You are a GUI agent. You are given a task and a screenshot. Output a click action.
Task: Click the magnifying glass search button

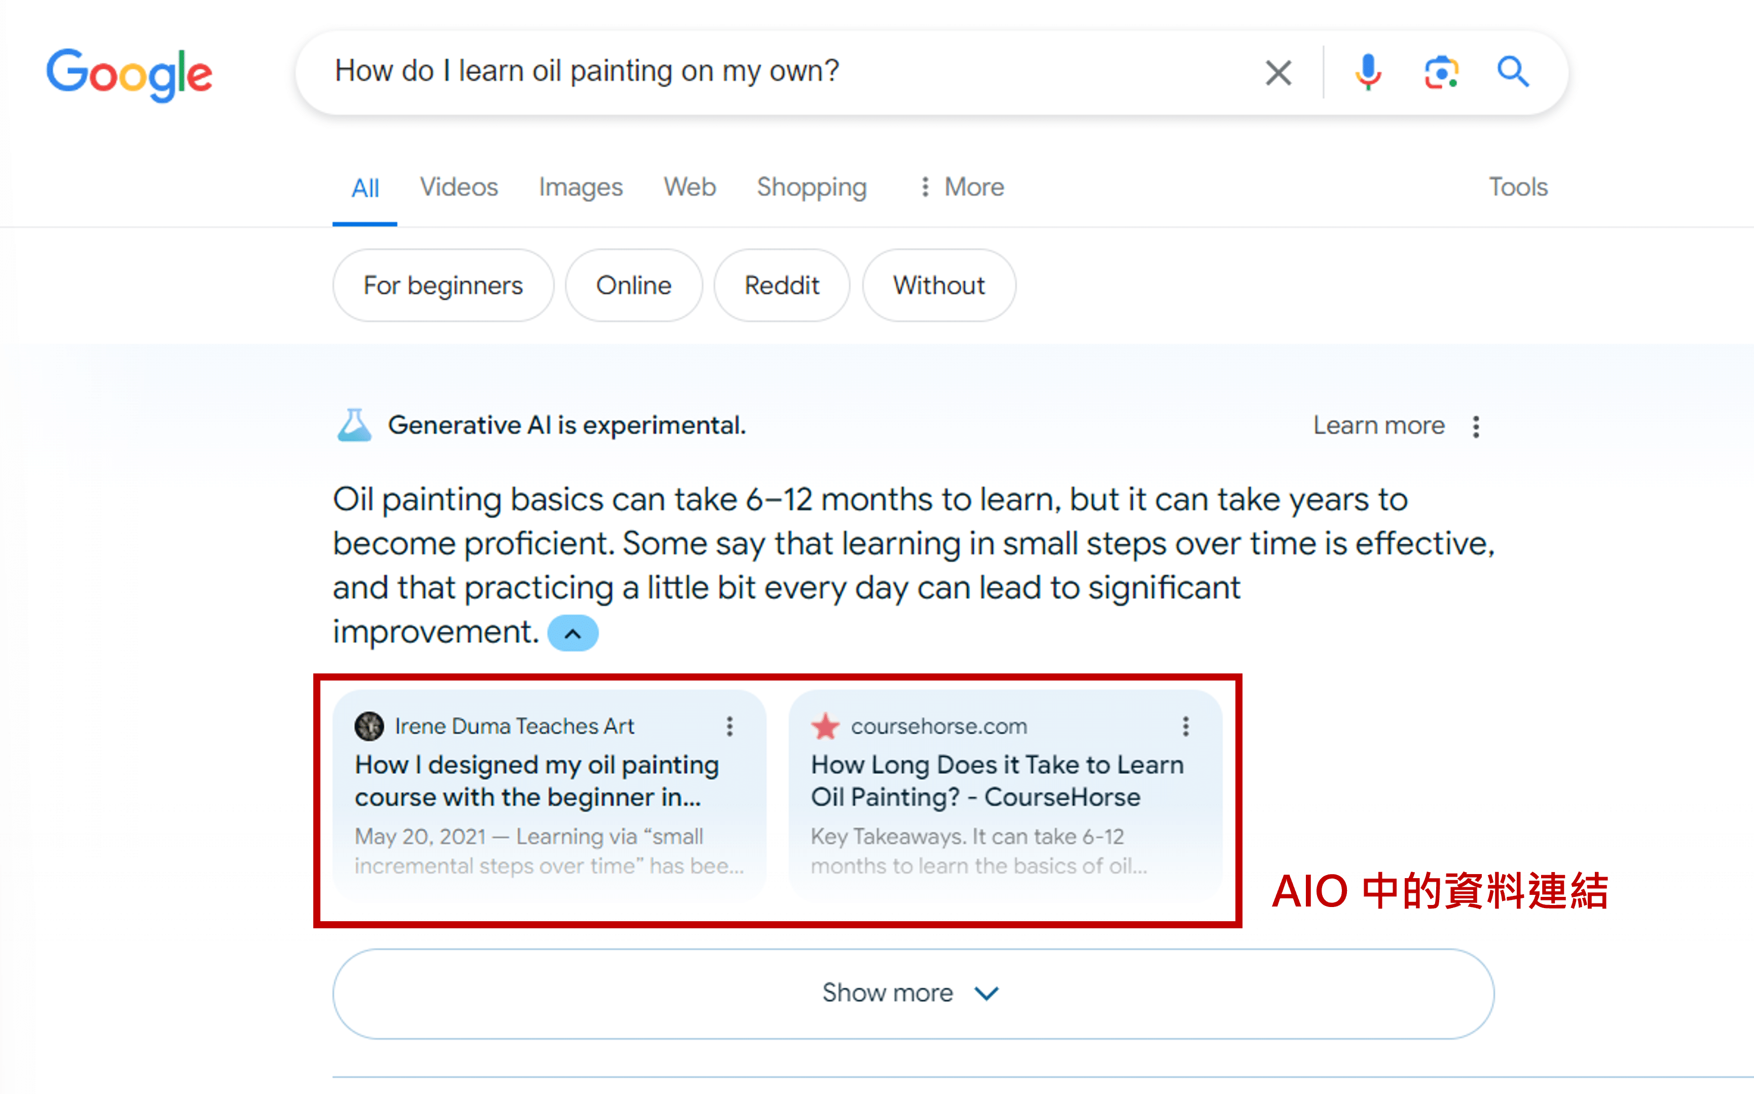pyautogui.click(x=1512, y=72)
